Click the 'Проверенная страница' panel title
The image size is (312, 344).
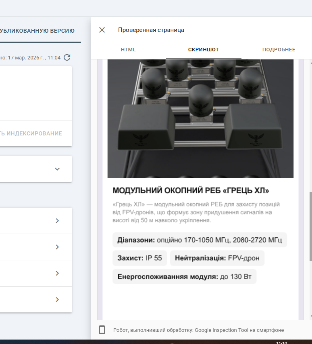(x=151, y=30)
